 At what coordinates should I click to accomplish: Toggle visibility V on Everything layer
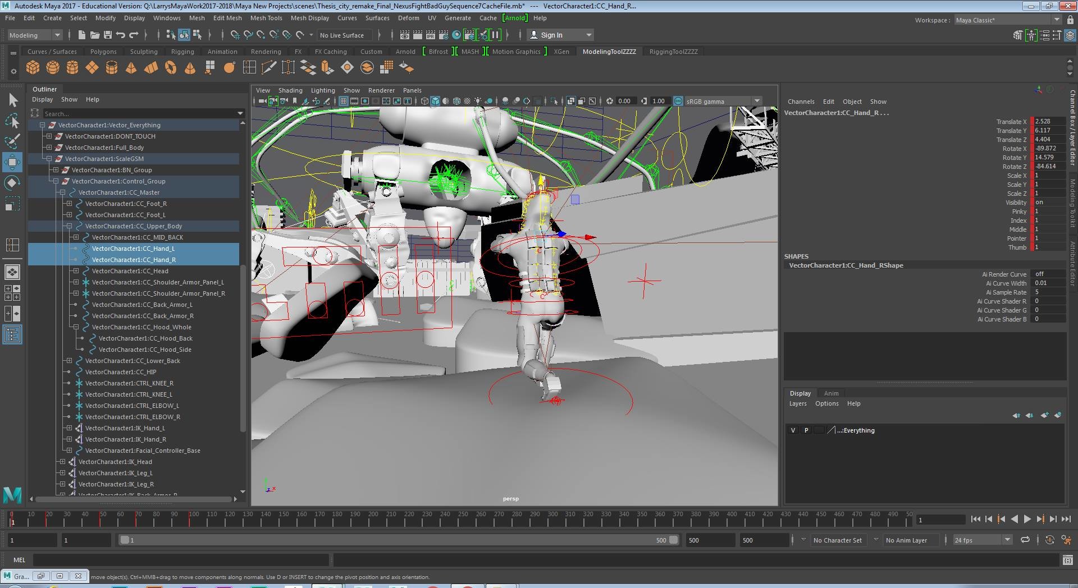click(x=793, y=430)
